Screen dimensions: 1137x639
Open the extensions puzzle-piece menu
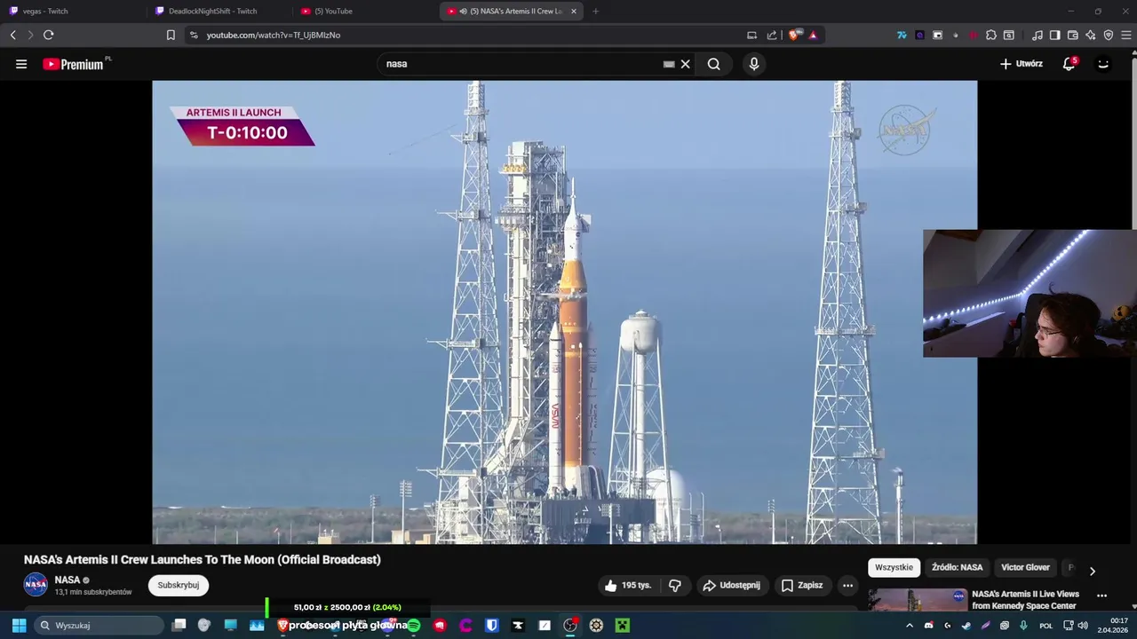991,35
